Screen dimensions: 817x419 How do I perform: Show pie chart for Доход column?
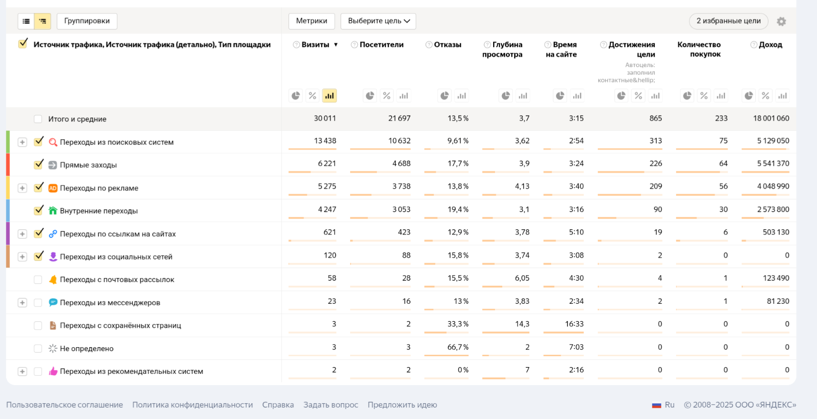(x=749, y=96)
